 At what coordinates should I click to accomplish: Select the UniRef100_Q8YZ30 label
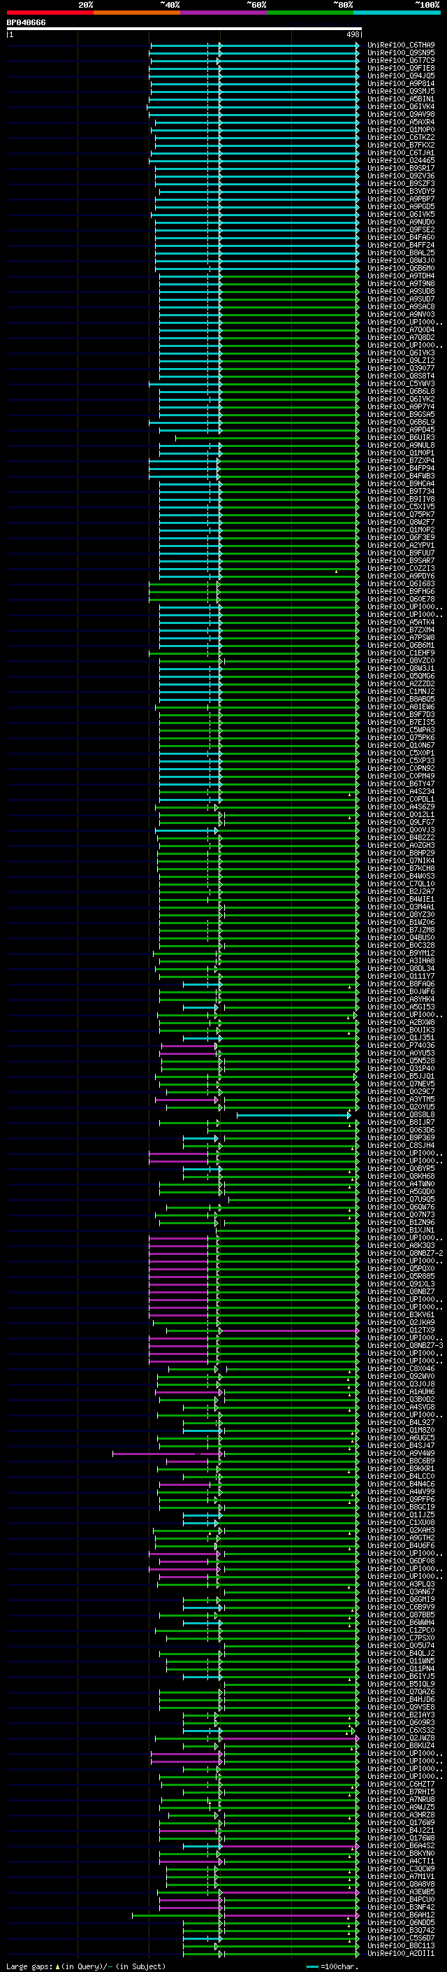tap(400, 914)
